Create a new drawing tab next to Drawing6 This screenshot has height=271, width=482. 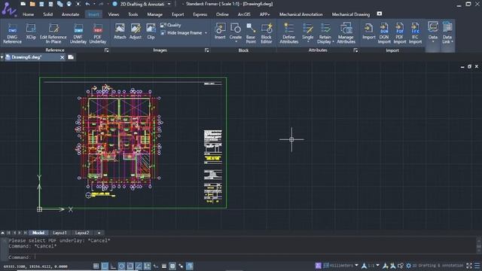[x=71, y=57]
